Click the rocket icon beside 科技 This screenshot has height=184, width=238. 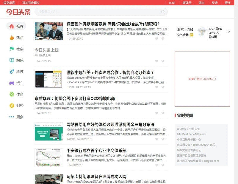coord(12,72)
